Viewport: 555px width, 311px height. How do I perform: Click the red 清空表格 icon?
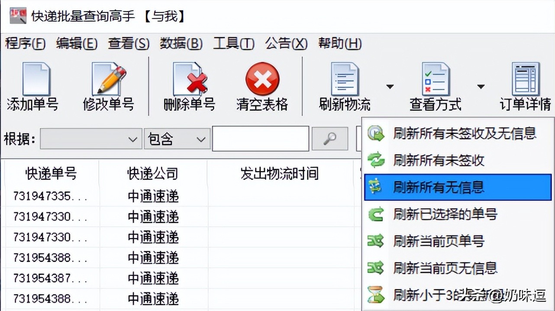(x=262, y=79)
